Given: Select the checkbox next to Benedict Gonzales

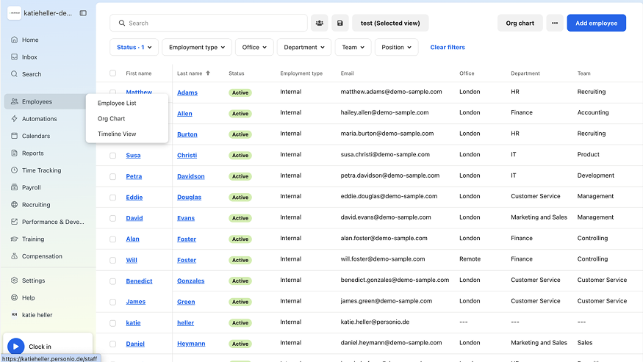Looking at the screenshot, I should (x=112, y=281).
